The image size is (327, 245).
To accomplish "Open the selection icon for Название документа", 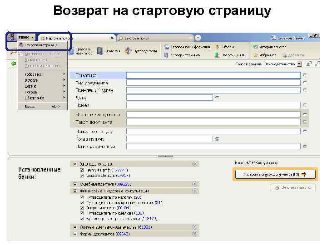I will tap(305, 114).
